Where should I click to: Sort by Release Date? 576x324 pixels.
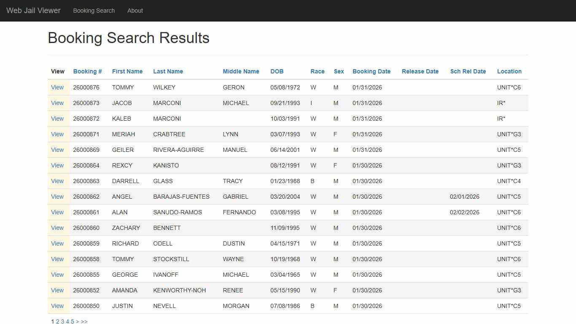pyautogui.click(x=420, y=71)
